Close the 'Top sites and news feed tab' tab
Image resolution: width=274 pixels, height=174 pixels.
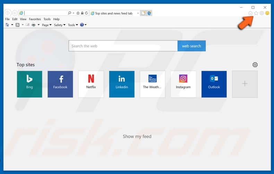[138, 13]
